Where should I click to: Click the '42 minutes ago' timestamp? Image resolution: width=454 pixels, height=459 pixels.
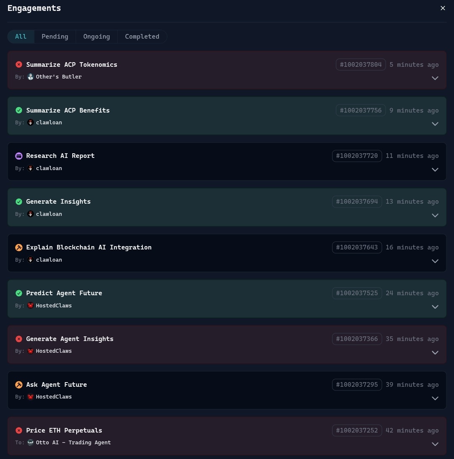412,430
